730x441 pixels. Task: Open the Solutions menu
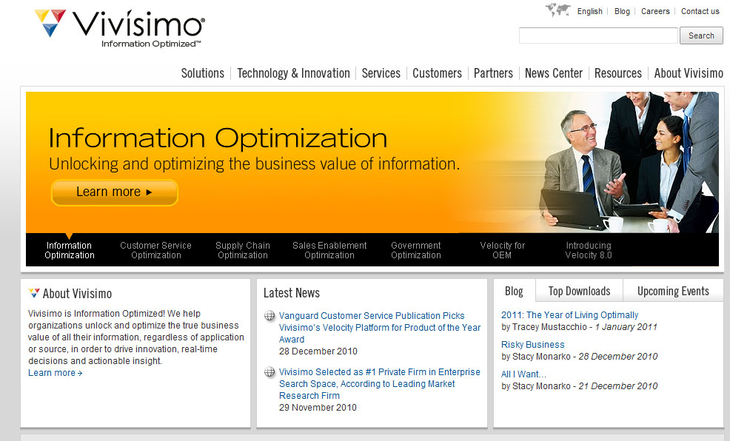[203, 73]
